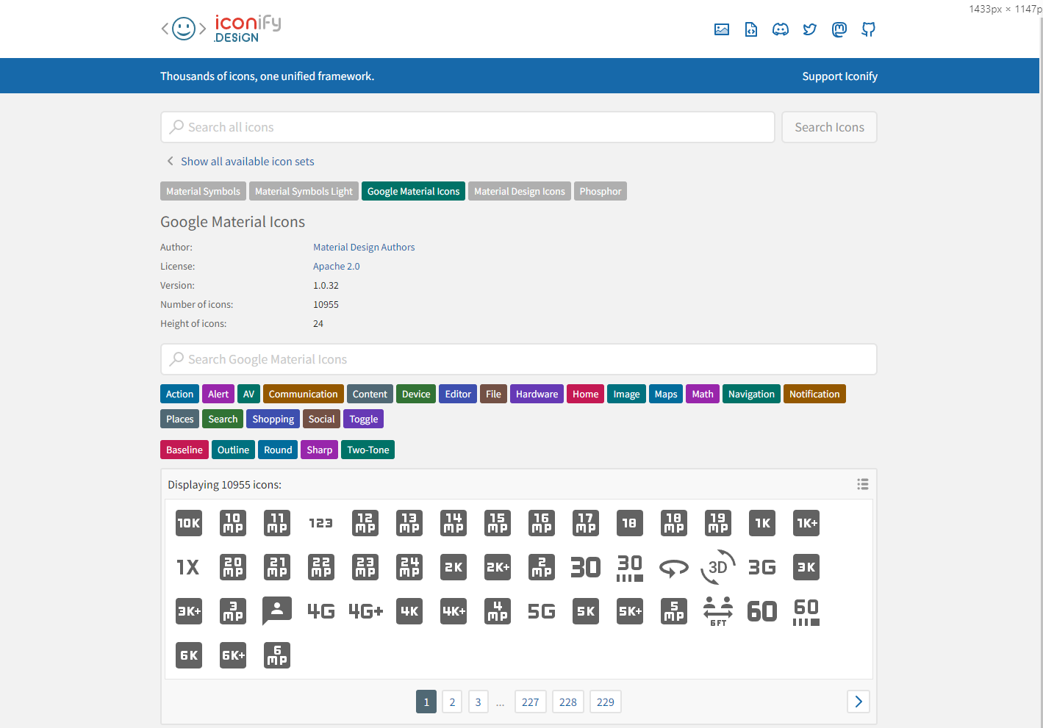Toggle the Baseline style filter
This screenshot has width=1043, height=728.
pos(184,450)
